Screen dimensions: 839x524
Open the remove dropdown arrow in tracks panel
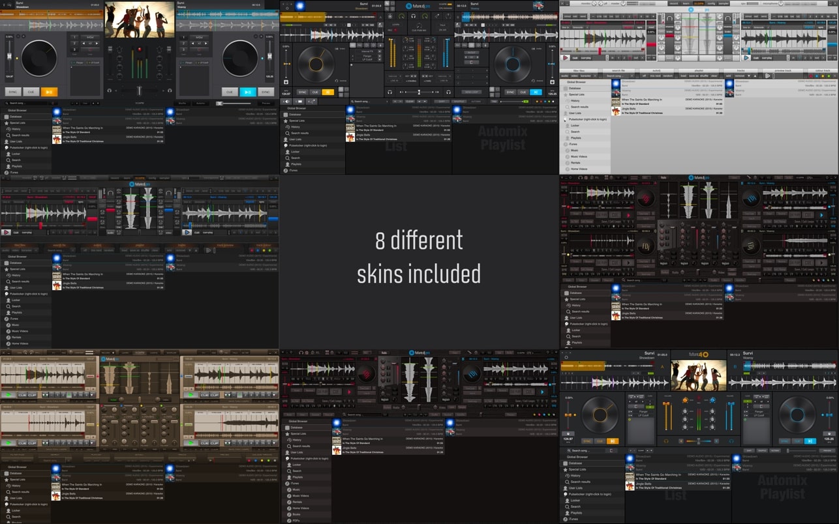[x=750, y=75]
